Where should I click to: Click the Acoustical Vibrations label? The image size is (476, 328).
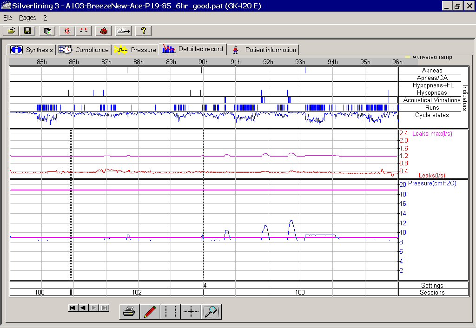[432, 100]
